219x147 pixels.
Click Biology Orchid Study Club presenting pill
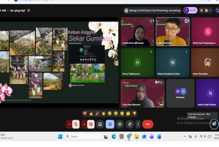point(153,11)
